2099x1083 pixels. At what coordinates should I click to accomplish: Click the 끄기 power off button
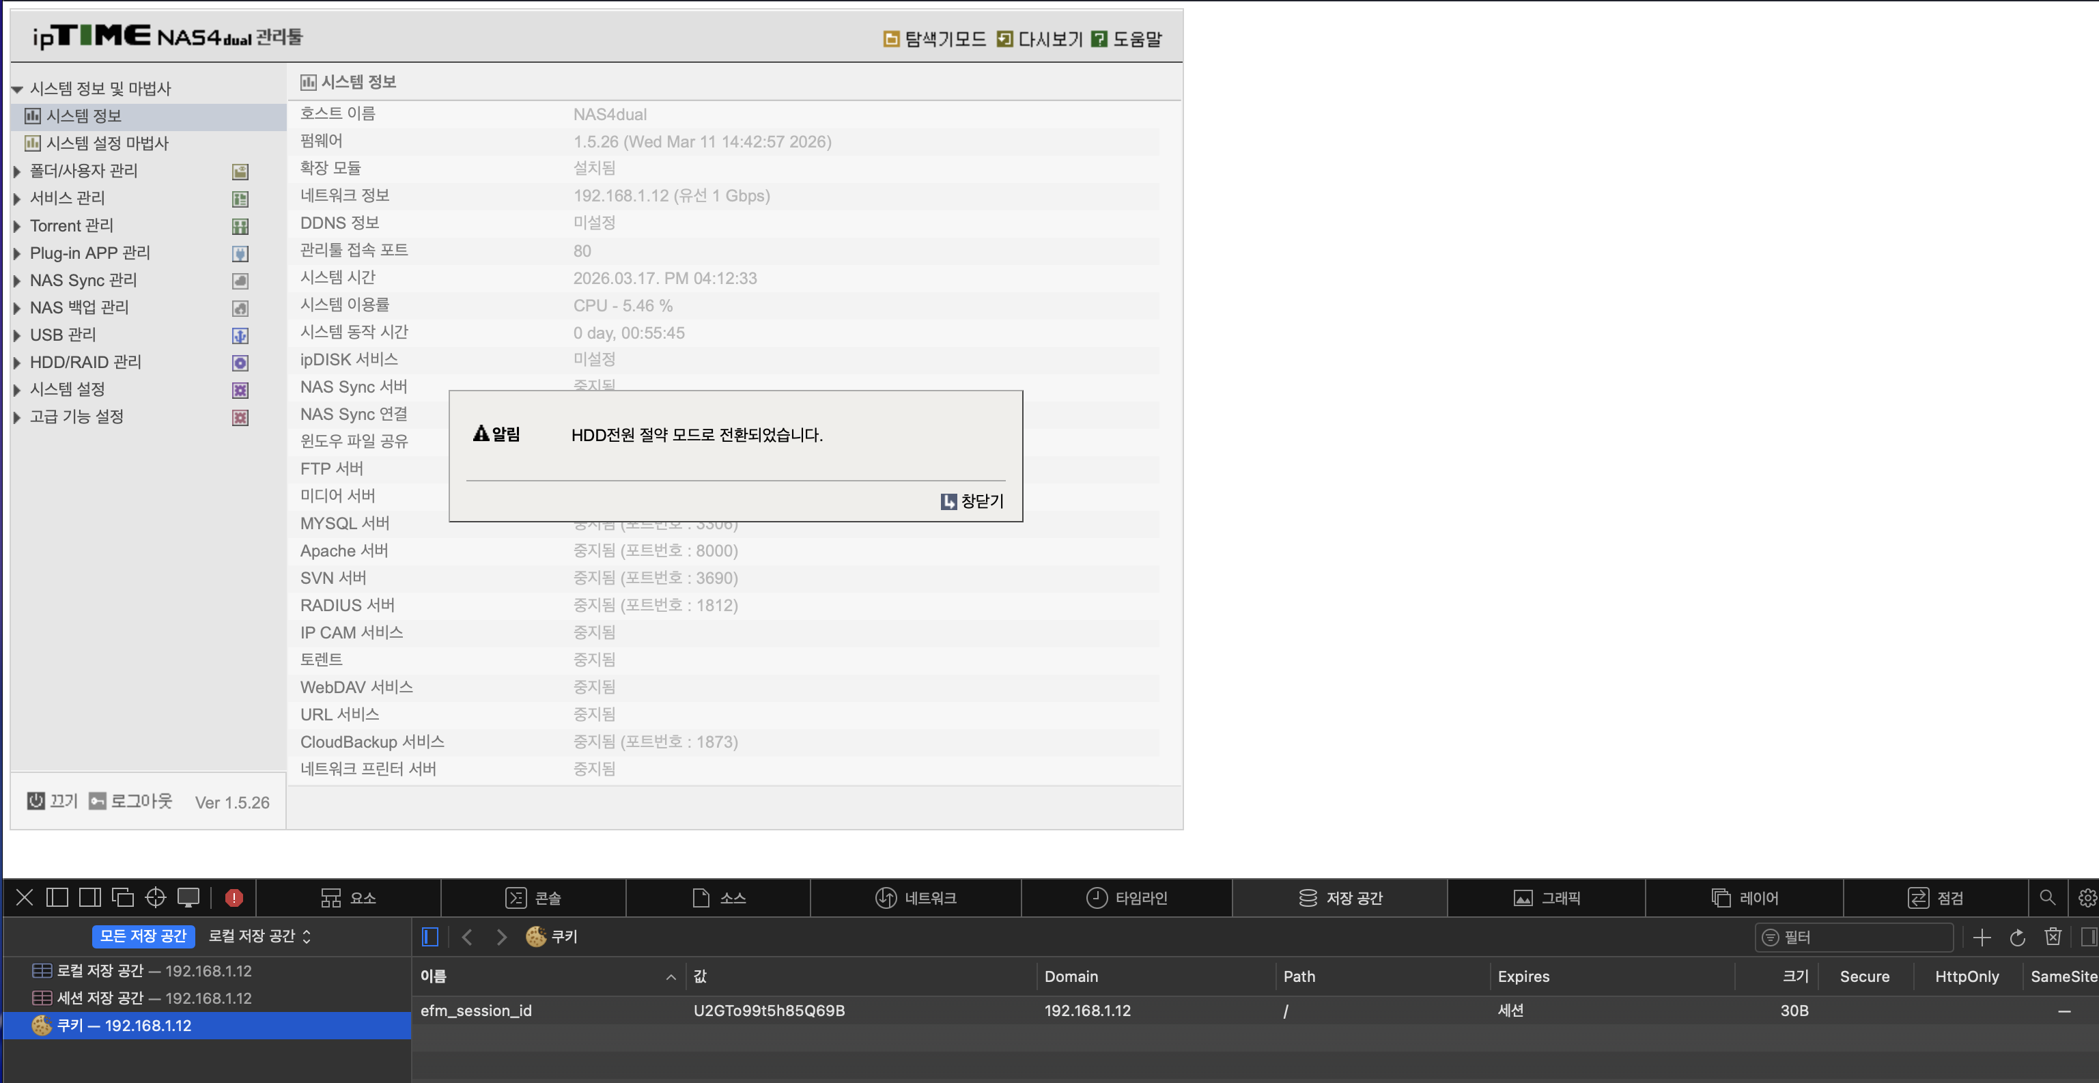coord(52,801)
